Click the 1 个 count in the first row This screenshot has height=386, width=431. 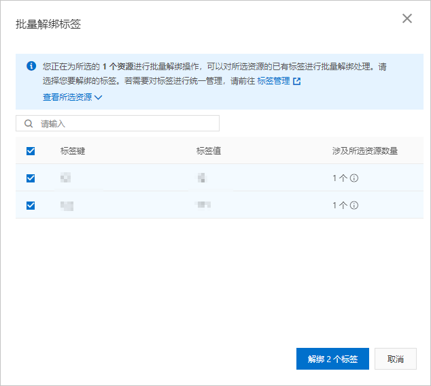[x=340, y=178]
